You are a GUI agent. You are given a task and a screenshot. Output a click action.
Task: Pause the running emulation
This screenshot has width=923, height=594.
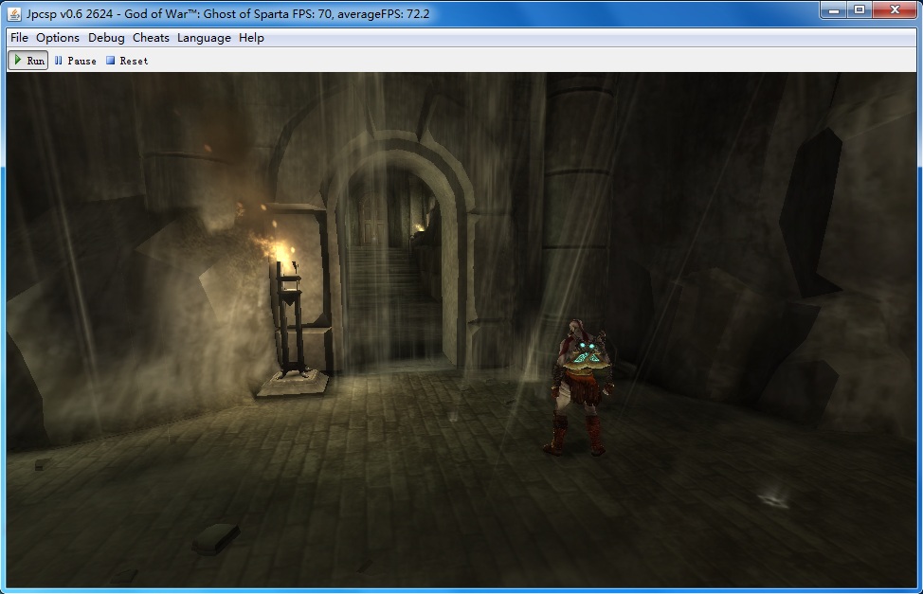tap(75, 61)
